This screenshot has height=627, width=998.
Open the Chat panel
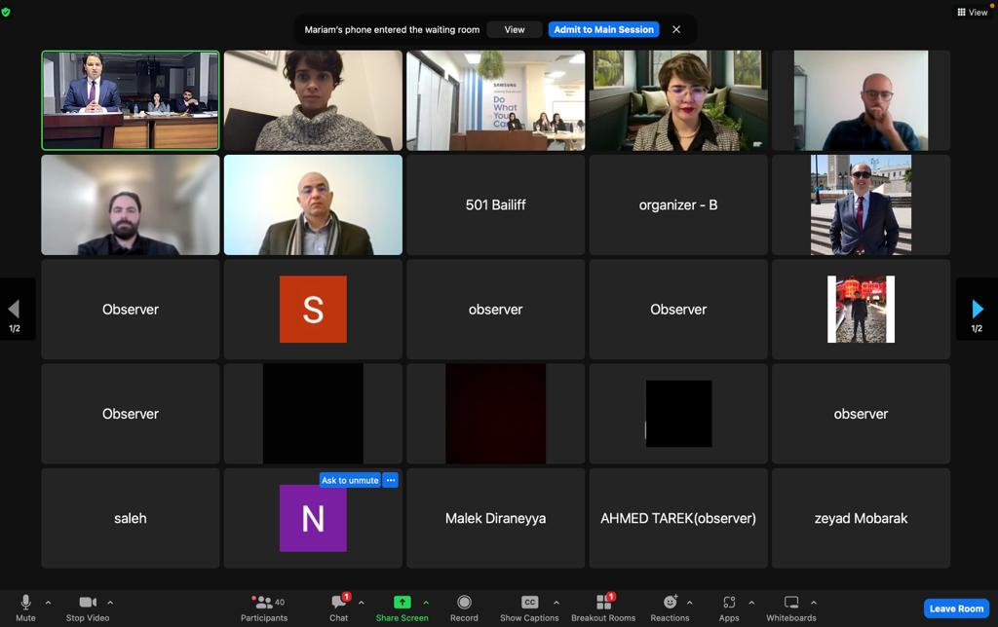click(338, 608)
